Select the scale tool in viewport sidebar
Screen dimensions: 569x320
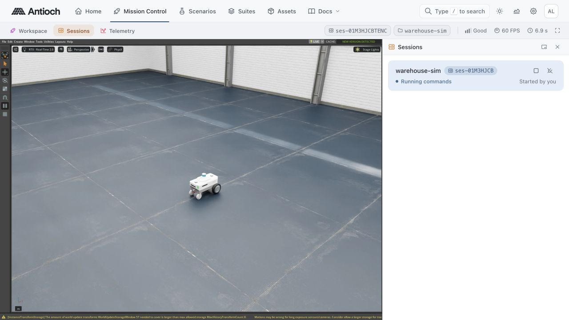[5, 89]
